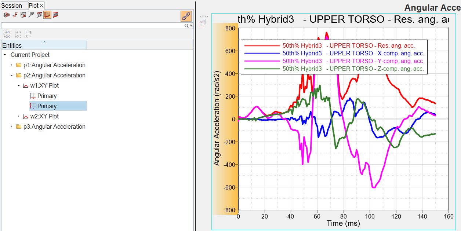461x231 pixels.
Task: Click the Reverse selection checkboxes icon
Action: [x=29, y=34]
